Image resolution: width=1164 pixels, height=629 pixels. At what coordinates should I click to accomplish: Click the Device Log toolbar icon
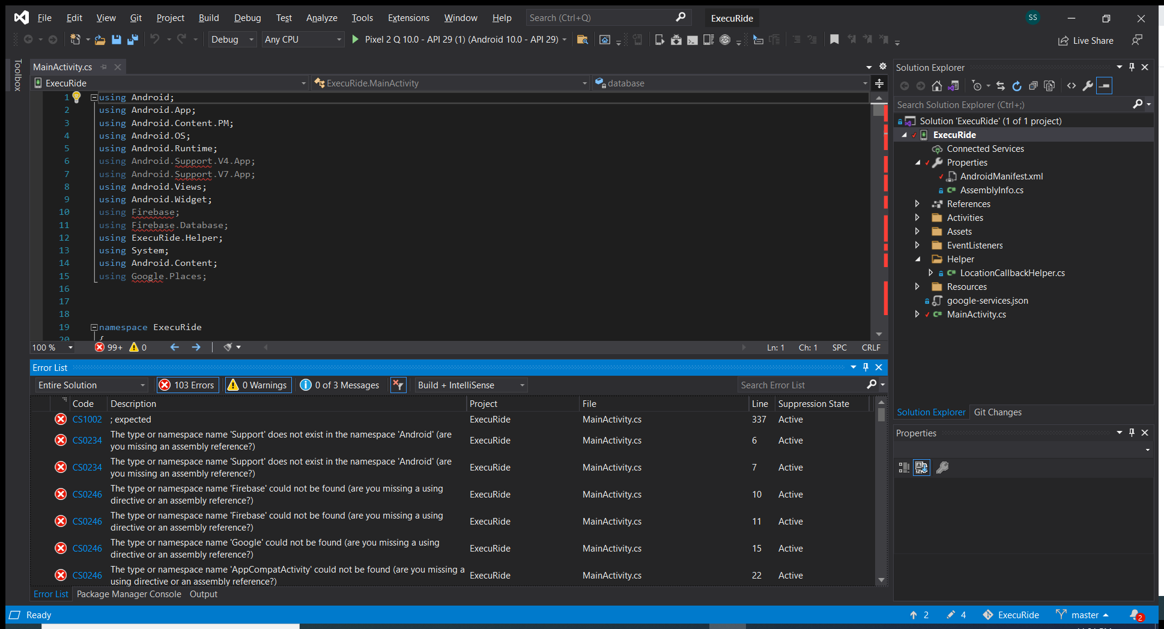click(x=709, y=40)
